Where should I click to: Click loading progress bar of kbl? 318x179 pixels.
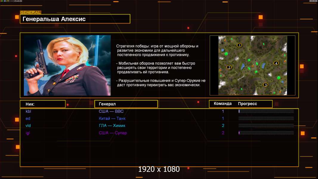(x=266, y=111)
